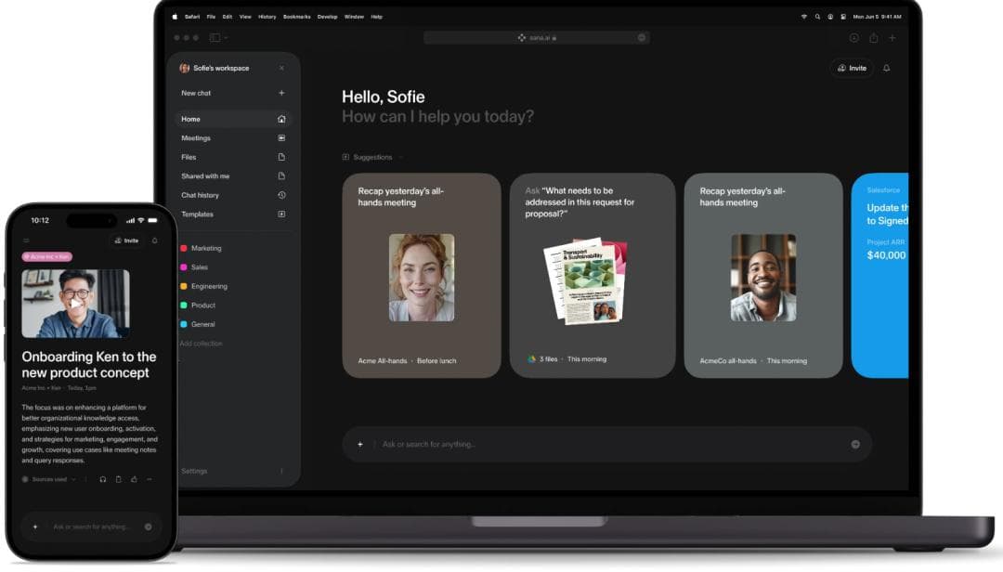Screen dimensions: 1003x572
Task: Play the Ken onboarding video on phone
Action: [75, 303]
